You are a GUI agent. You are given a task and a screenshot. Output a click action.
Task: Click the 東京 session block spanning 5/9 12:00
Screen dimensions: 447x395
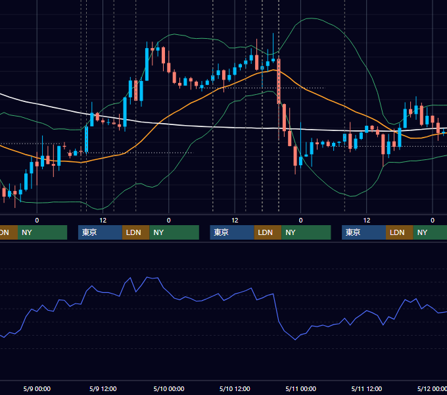[x=100, y=232]
